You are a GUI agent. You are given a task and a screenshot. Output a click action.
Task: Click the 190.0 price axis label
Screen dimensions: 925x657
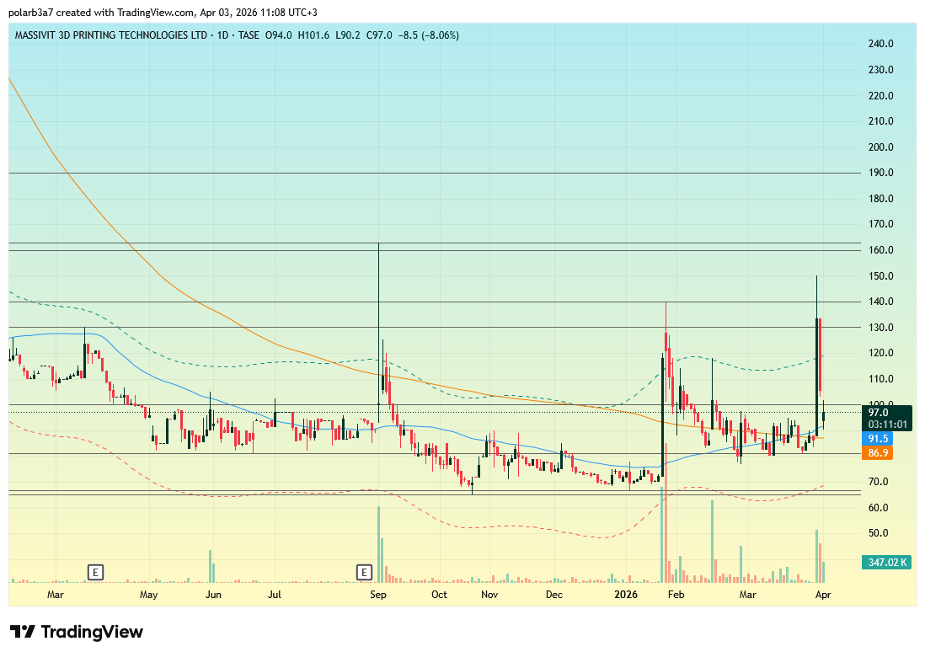pos(880,173)
